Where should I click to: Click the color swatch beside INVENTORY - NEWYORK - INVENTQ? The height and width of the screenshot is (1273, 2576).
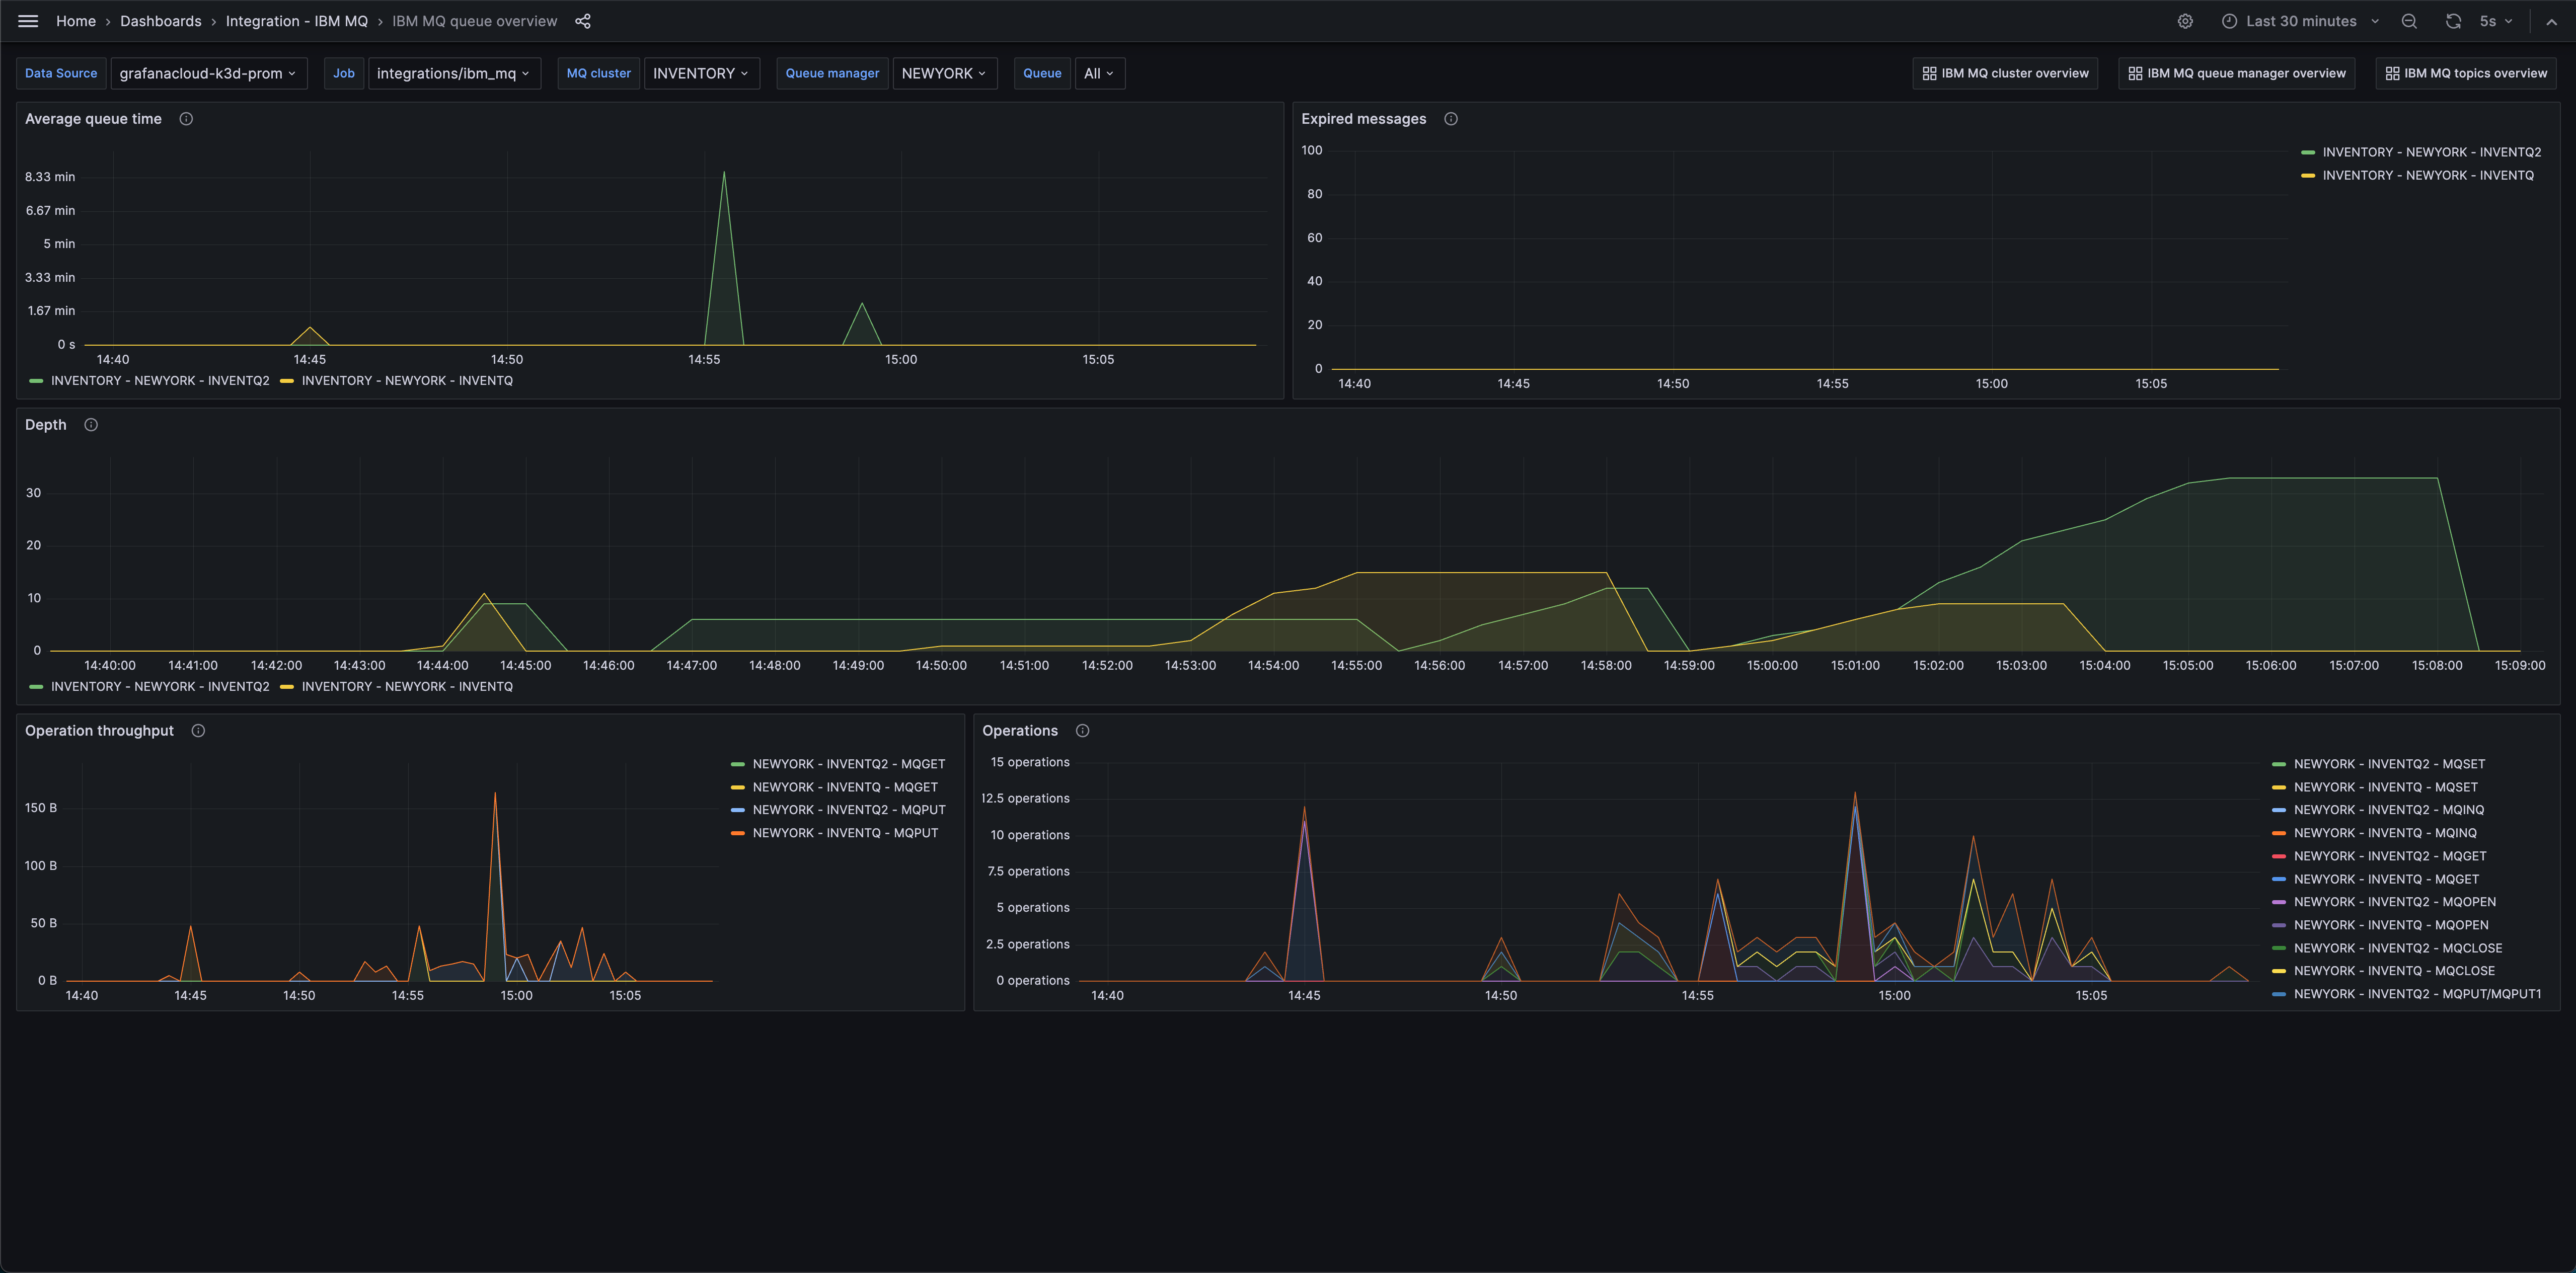click(x=288, y=381)
